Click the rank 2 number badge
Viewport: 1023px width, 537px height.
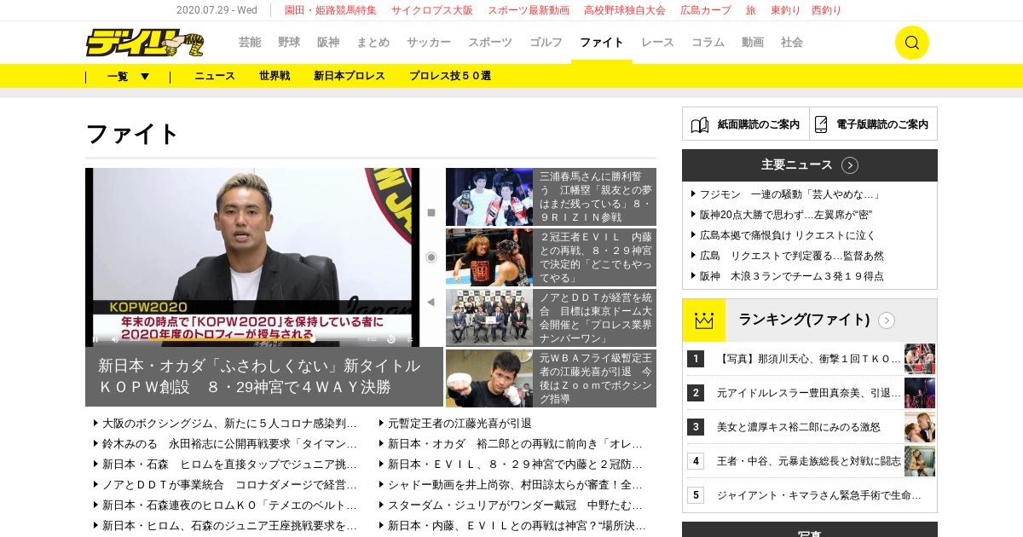click(x=696, y=393)
